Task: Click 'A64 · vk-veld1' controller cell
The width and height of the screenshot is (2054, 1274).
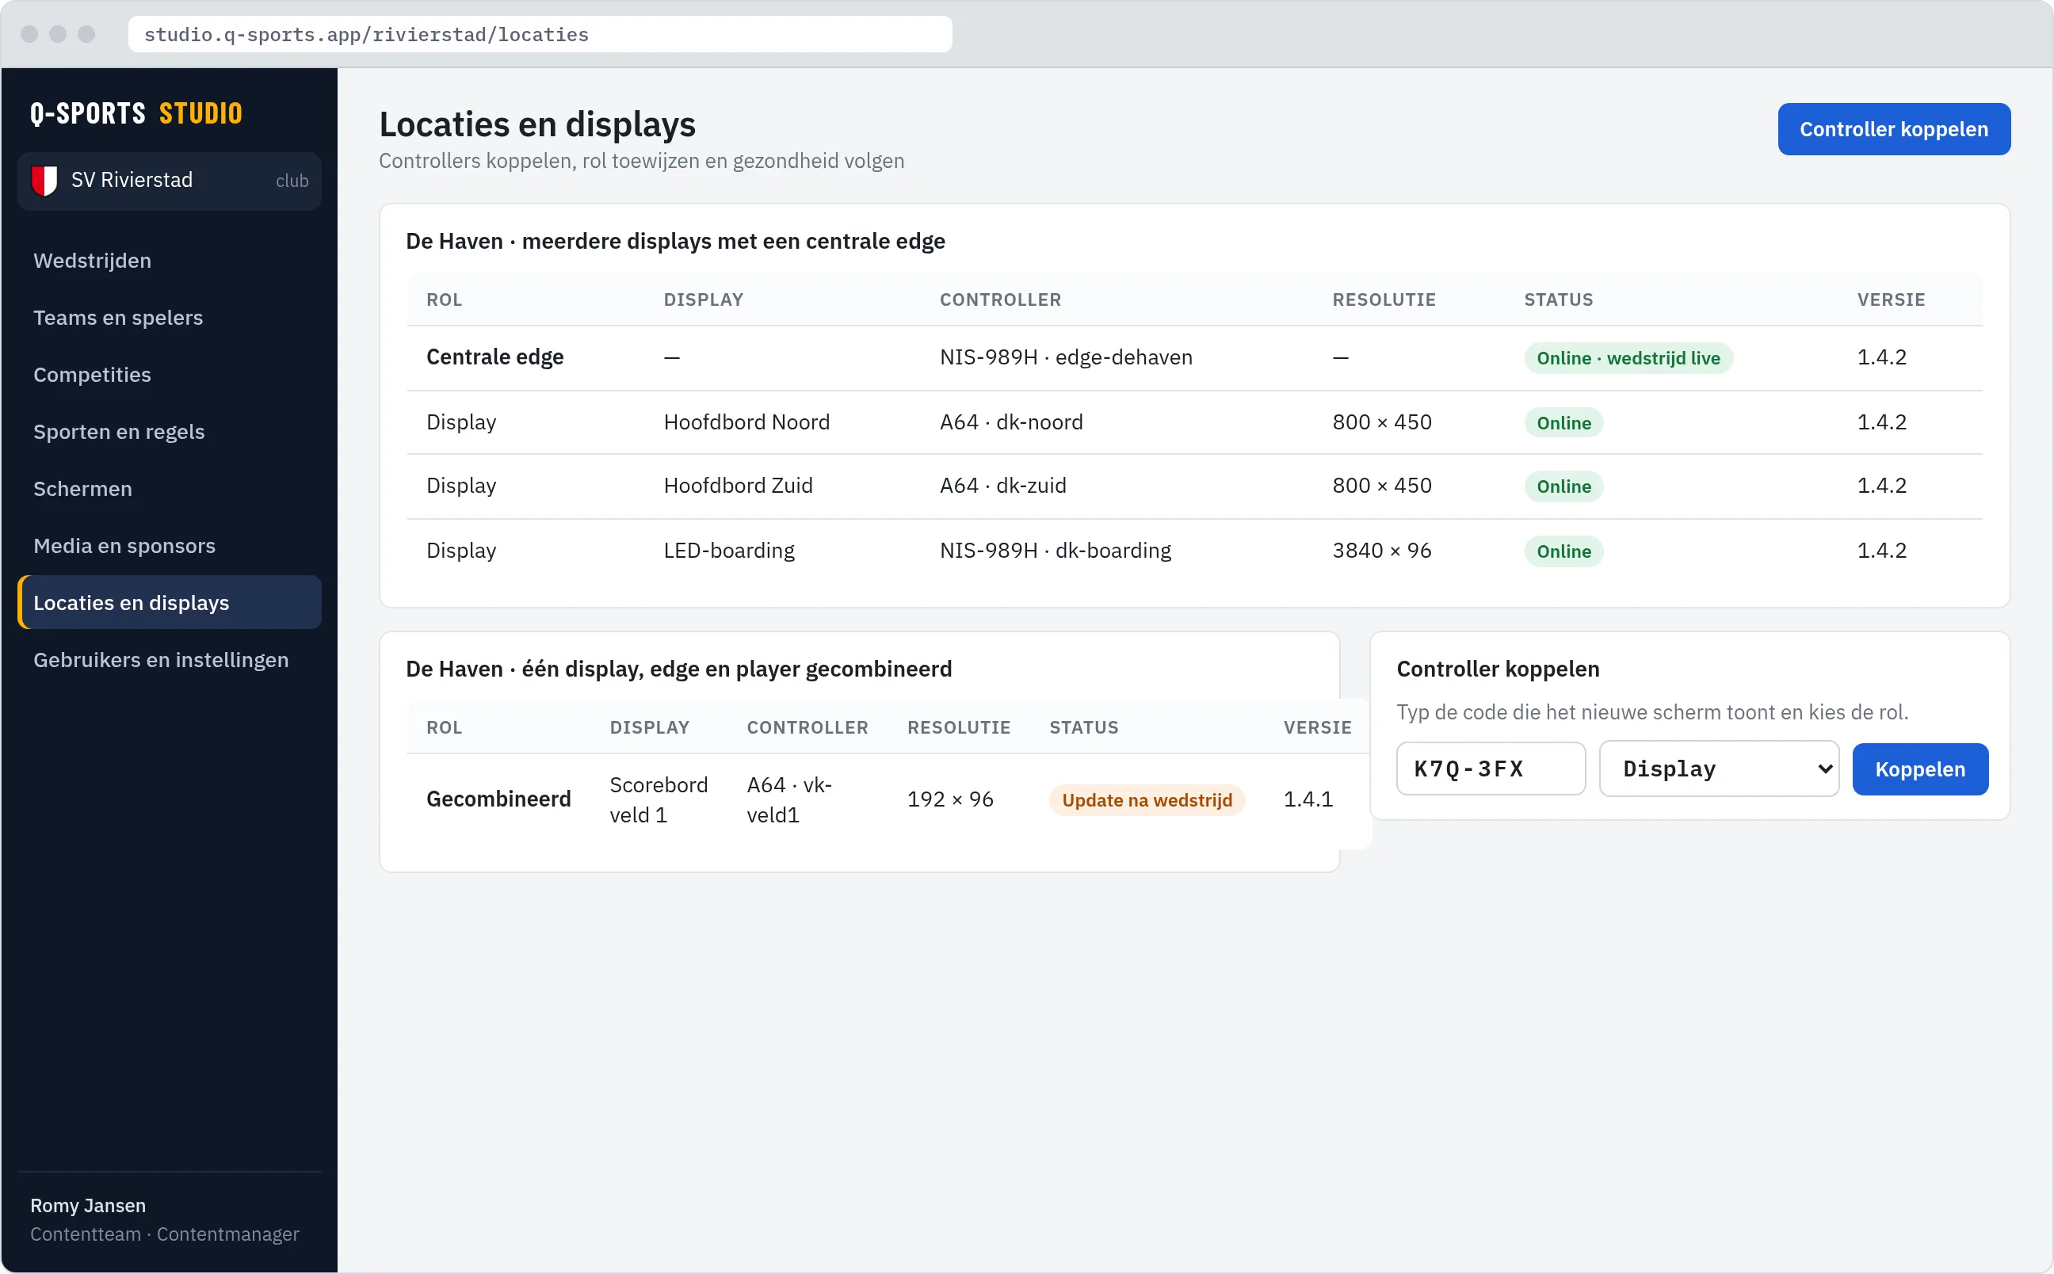Action: coord(789,799)
